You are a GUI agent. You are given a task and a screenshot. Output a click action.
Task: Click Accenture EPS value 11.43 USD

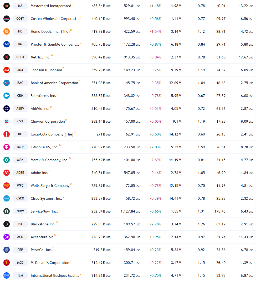[x=246, y=237]
